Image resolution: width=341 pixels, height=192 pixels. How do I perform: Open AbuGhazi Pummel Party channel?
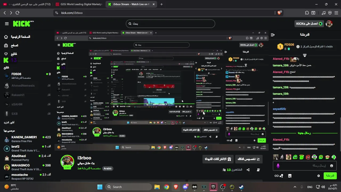click(x=27, y=158)
